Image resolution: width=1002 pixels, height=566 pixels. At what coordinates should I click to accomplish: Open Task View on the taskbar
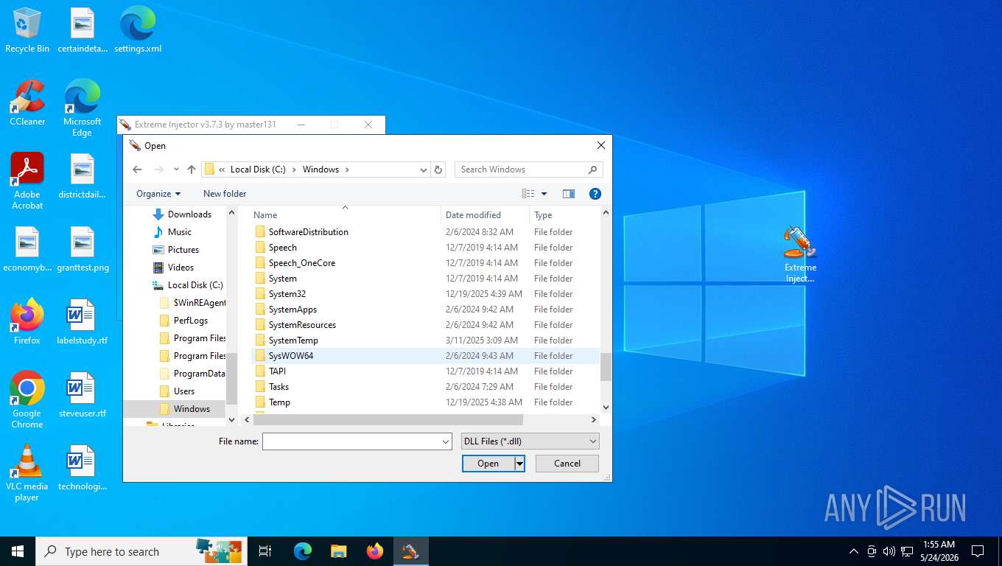click(x=265, y=551)
